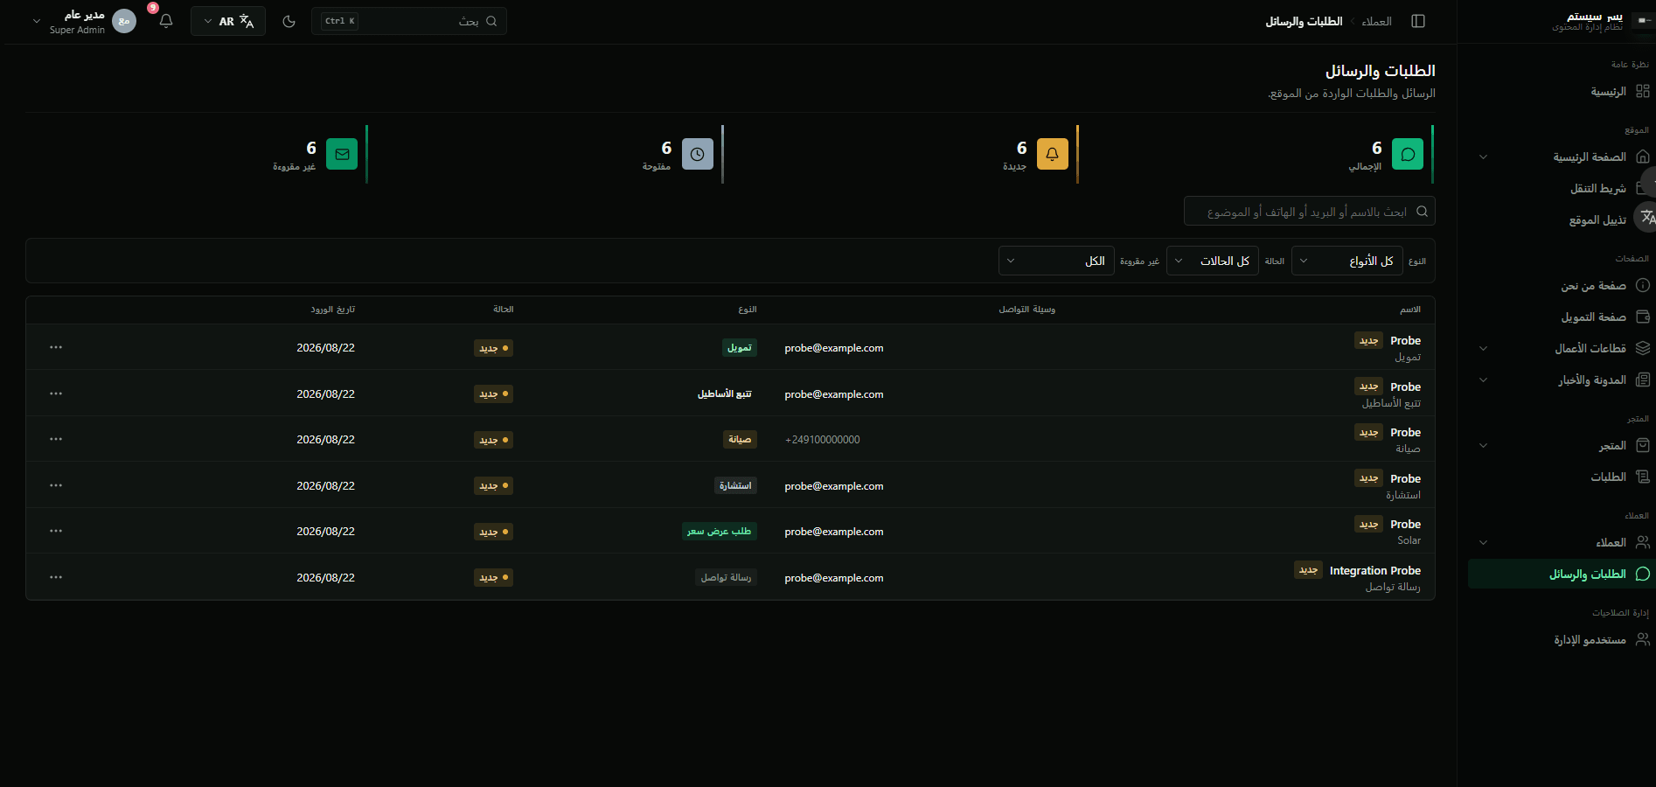Expand المدونة والأخبار sidebar section
The width and height of the screenshot is (1656, 787).
coord(1562,380)
